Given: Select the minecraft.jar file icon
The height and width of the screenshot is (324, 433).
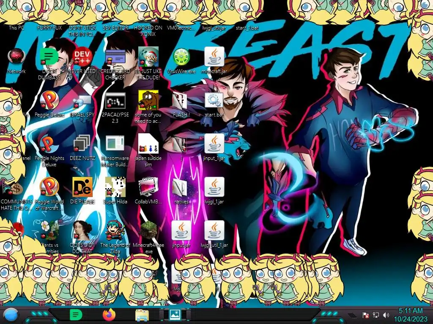Looking at the screenshot, I should 214,57.
